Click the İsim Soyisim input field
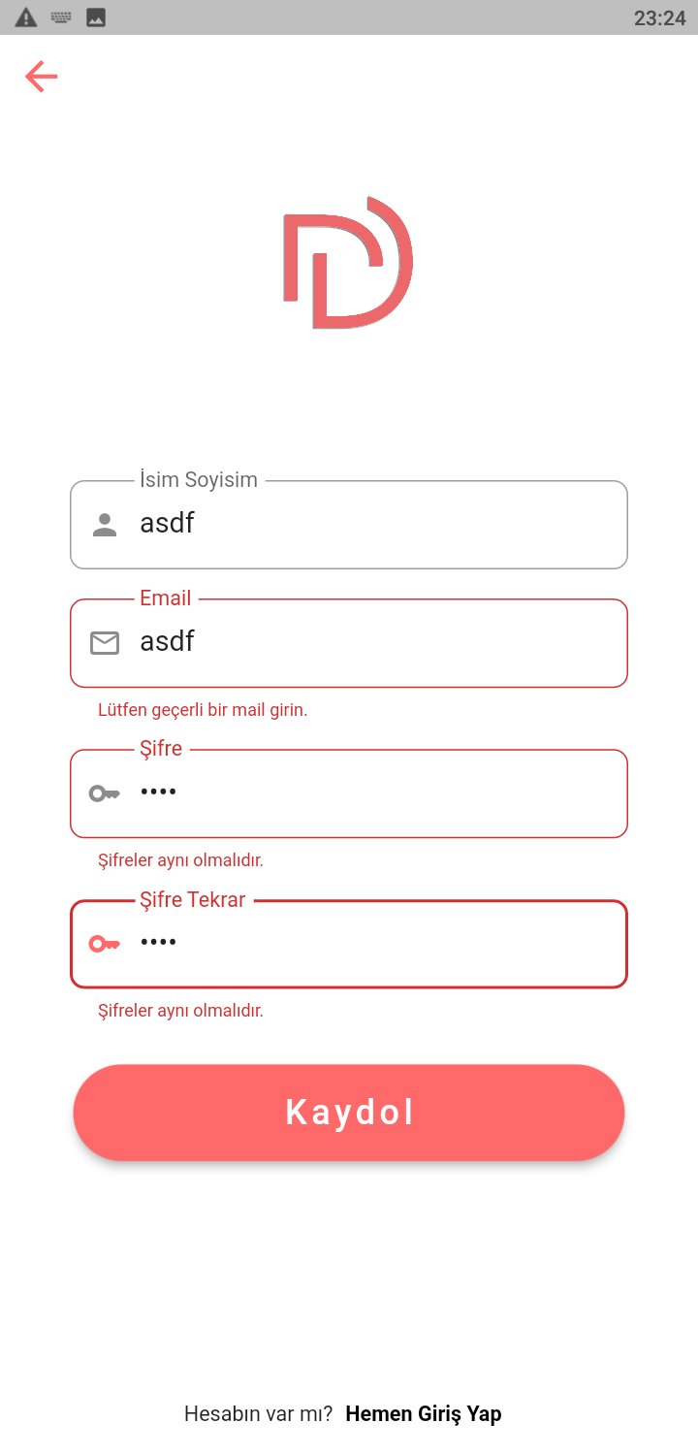 [349, 524]
